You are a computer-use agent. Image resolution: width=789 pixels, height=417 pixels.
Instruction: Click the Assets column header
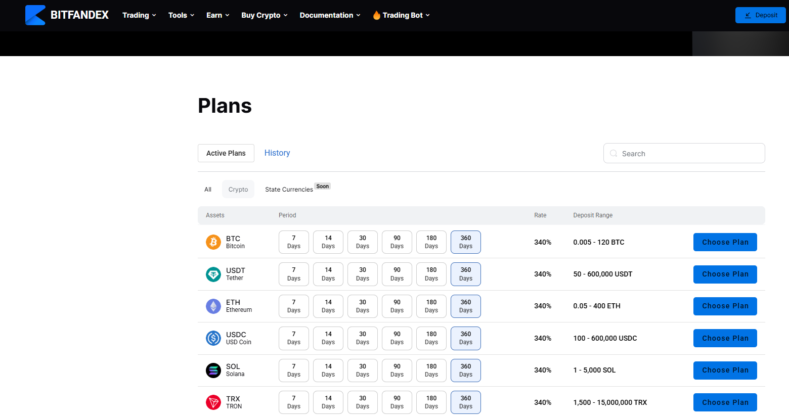tap(215, 215)
